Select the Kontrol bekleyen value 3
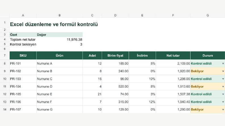 pyautogui.click(x=60, y=44)
